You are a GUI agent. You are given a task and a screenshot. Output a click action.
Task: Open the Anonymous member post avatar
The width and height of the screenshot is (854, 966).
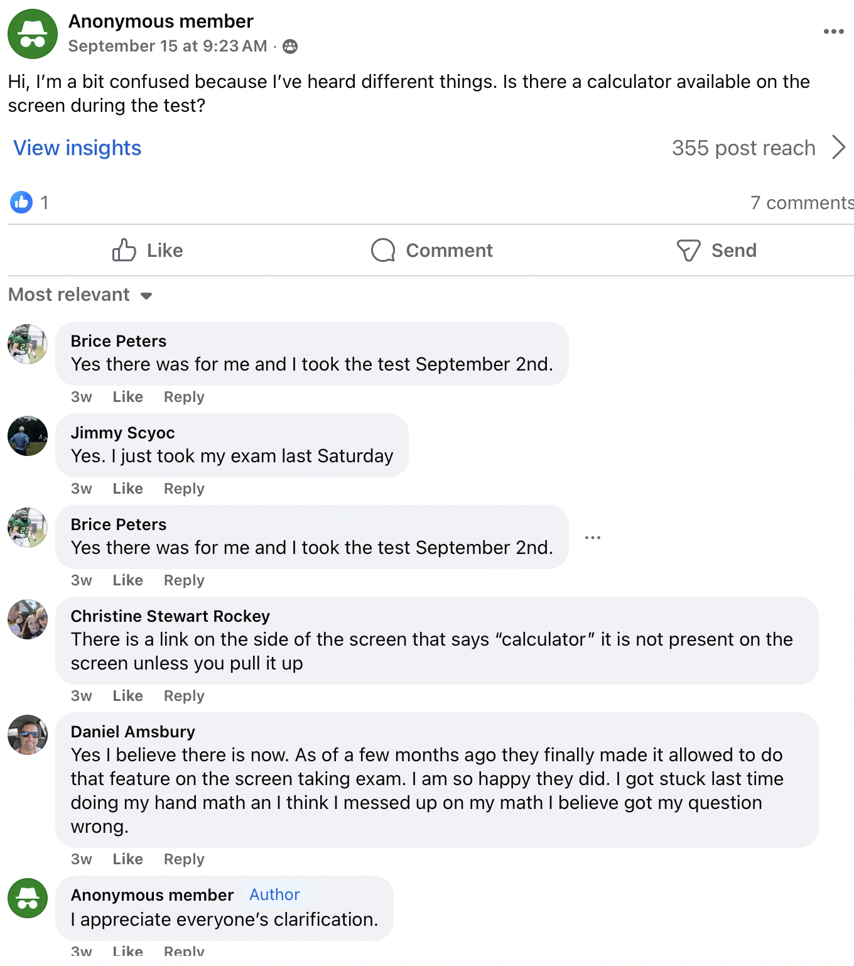(x=33, y=34)
